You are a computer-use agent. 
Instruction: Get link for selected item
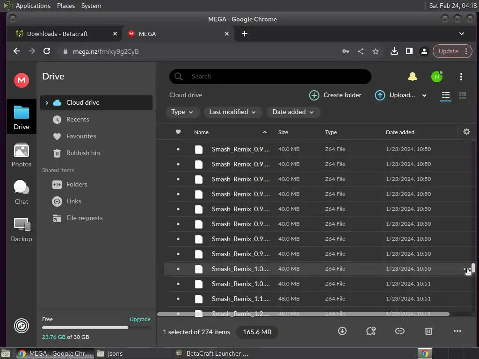pos(399,331)
